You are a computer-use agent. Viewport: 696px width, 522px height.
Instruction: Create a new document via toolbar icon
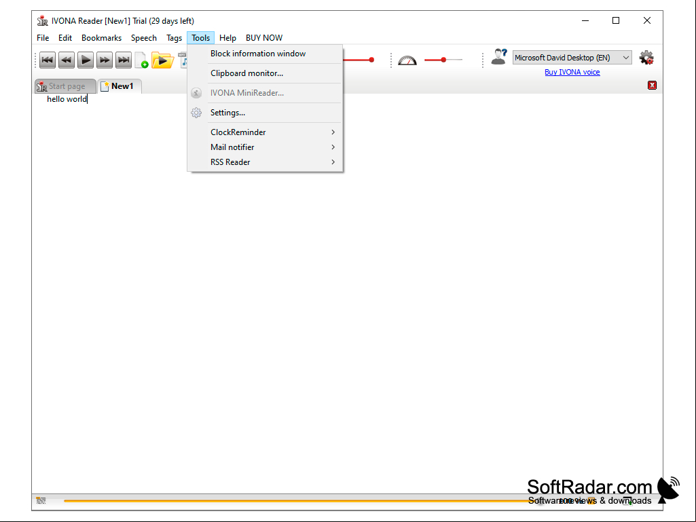pos(142,60)
